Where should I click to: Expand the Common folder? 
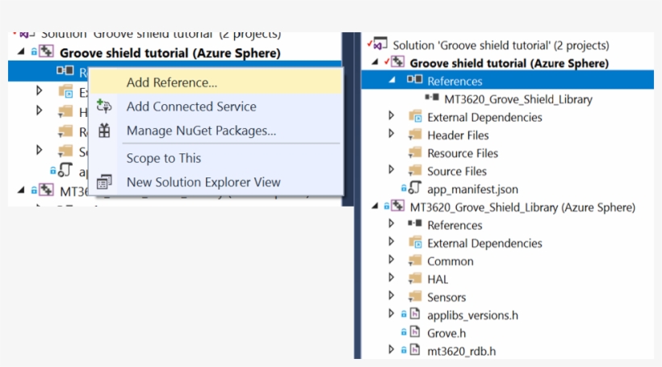(x=392, y=260)
